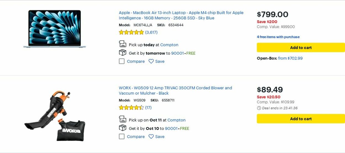345x153 pixels.
Task: Click store pickup icon for MacBook Air
Action: [123, 44]
